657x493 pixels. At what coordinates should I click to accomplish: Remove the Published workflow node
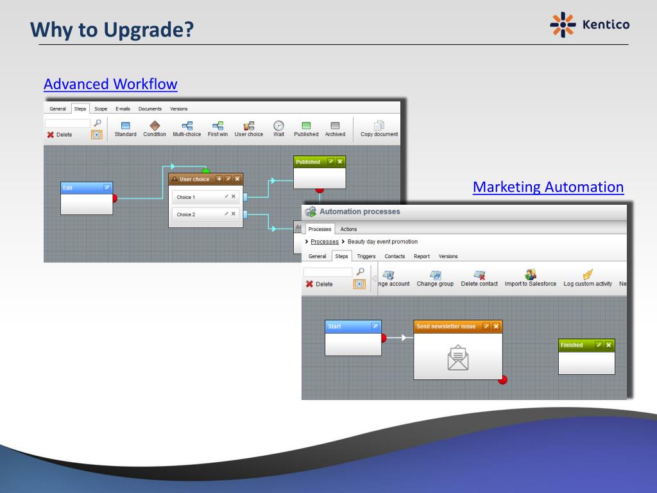(340, 161)
